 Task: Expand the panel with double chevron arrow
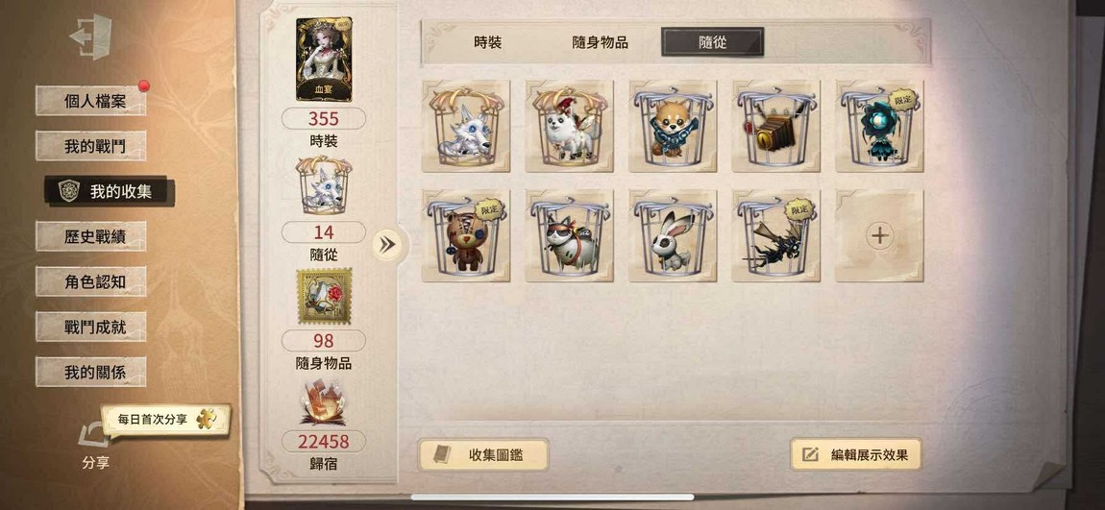(x=387, y=244)
